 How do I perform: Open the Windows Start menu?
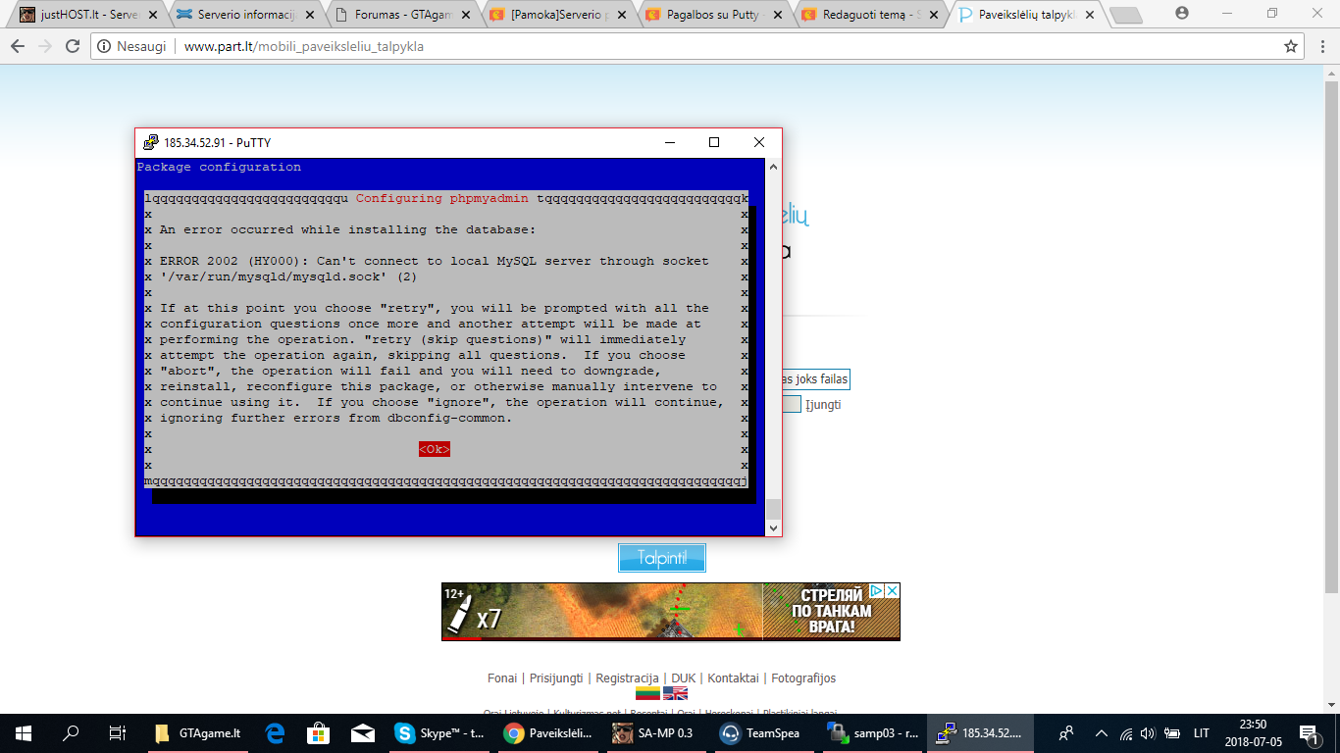coord(24,733)
